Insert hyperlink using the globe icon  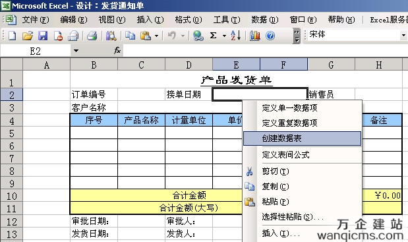198,36
